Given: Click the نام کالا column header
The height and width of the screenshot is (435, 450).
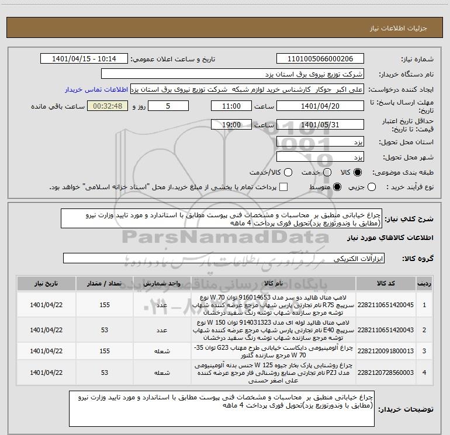Looking at the screenshot, I should point(274,283).
